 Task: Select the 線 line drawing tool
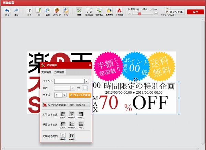38,11
